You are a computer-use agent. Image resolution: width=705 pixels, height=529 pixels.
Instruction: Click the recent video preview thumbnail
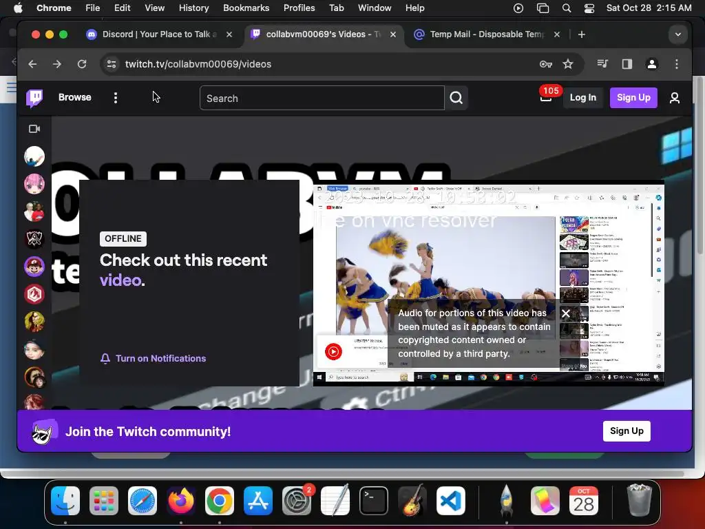488,283
